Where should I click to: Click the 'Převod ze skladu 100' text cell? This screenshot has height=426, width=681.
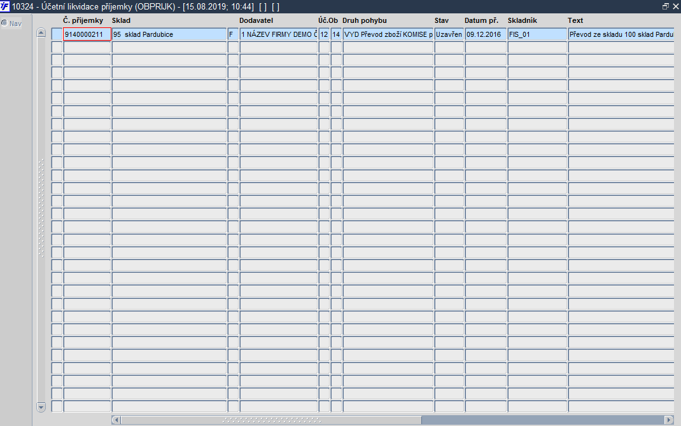[621, 34]
